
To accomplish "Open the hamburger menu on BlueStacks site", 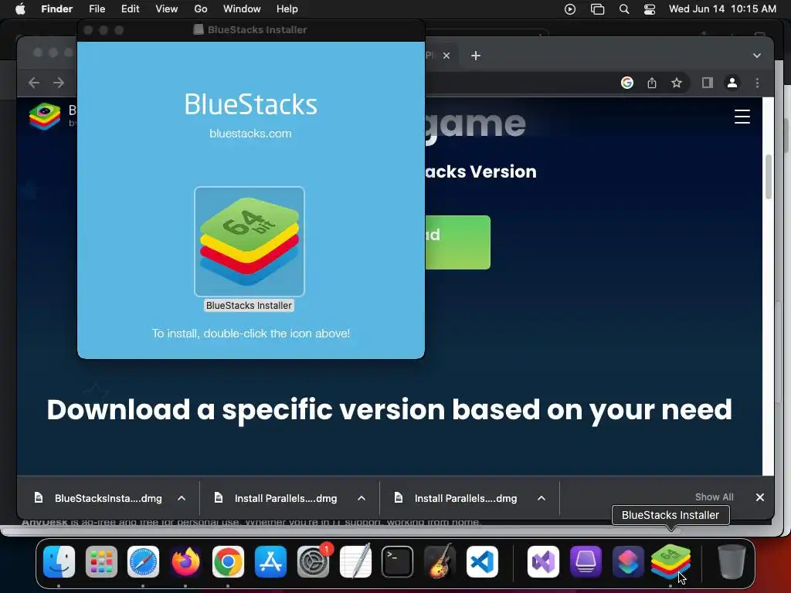I will 742,117.
